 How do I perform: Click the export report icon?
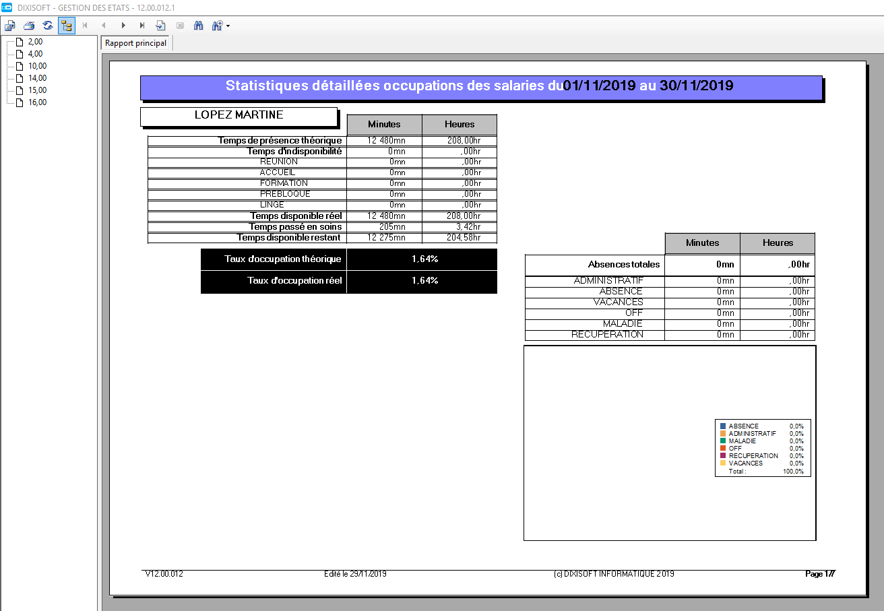(10, 26)
